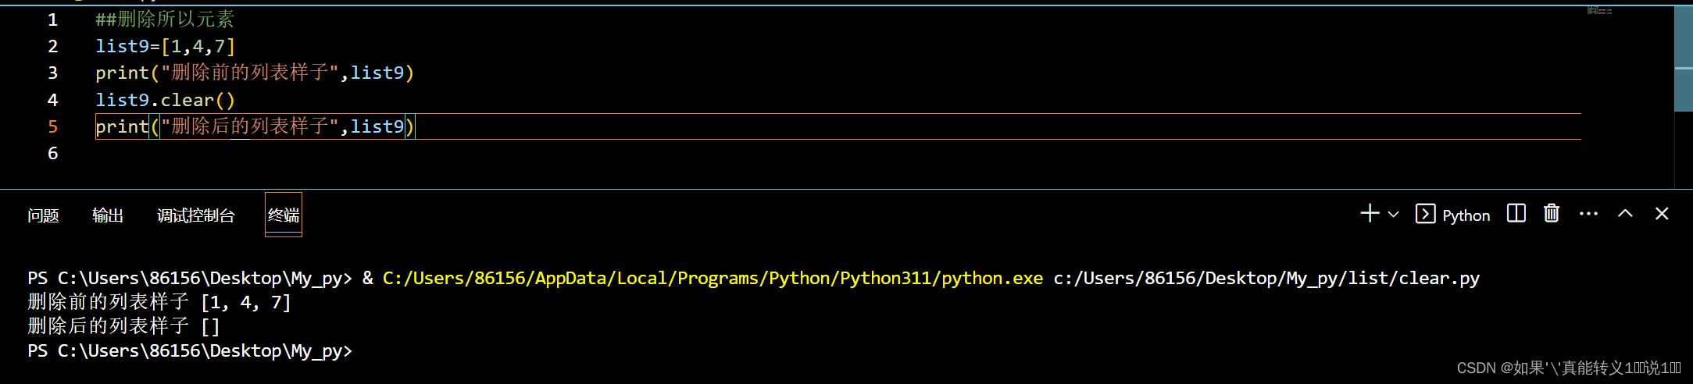Kill terminal with the trash icon
The width and height of the screenshot is (1693, 384).
pos(1552,213)
